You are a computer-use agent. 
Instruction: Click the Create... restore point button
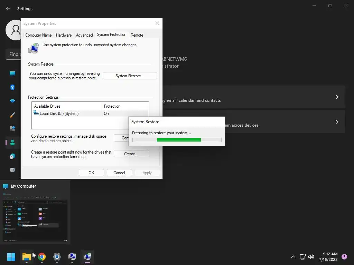coord(131,154)
